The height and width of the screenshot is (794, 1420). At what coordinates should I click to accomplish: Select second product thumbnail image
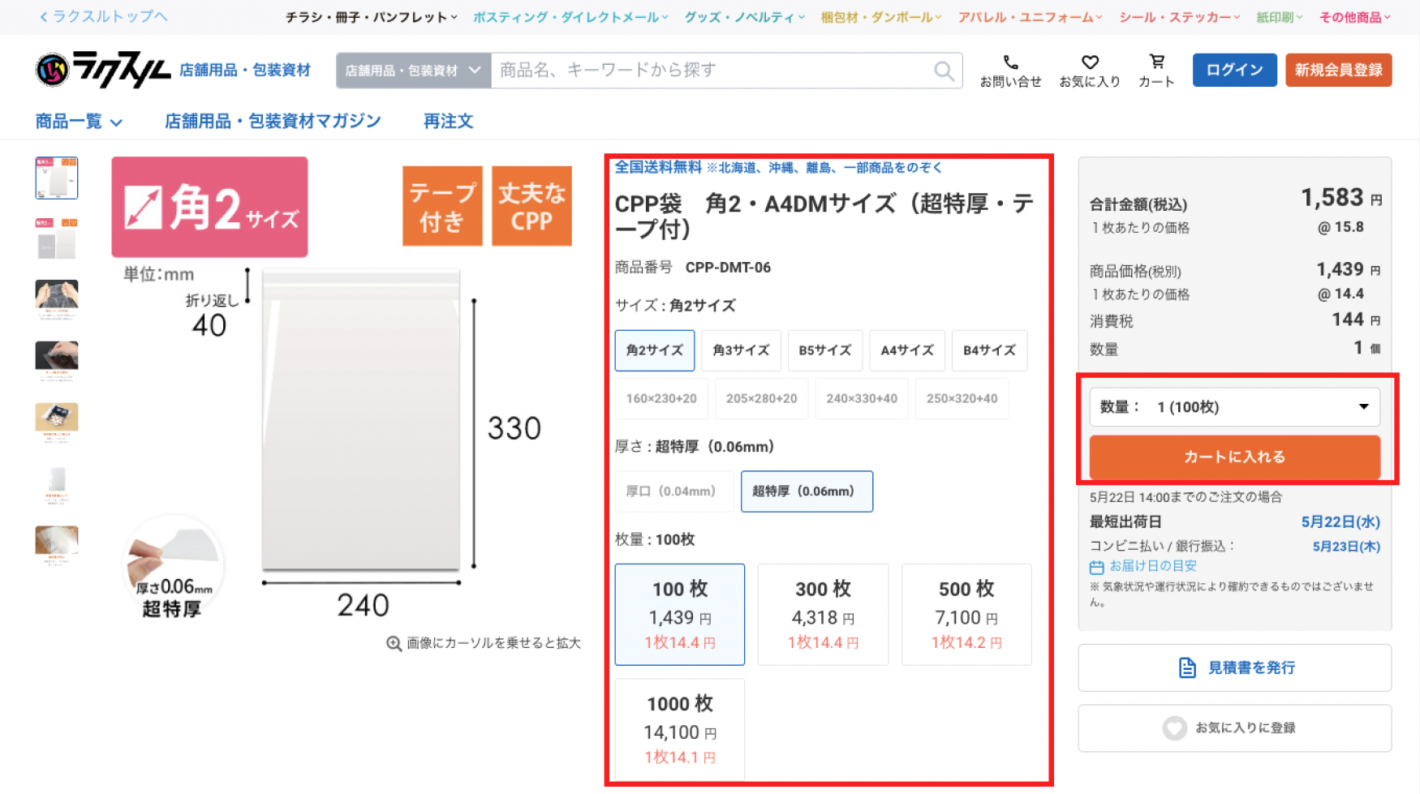57,238
